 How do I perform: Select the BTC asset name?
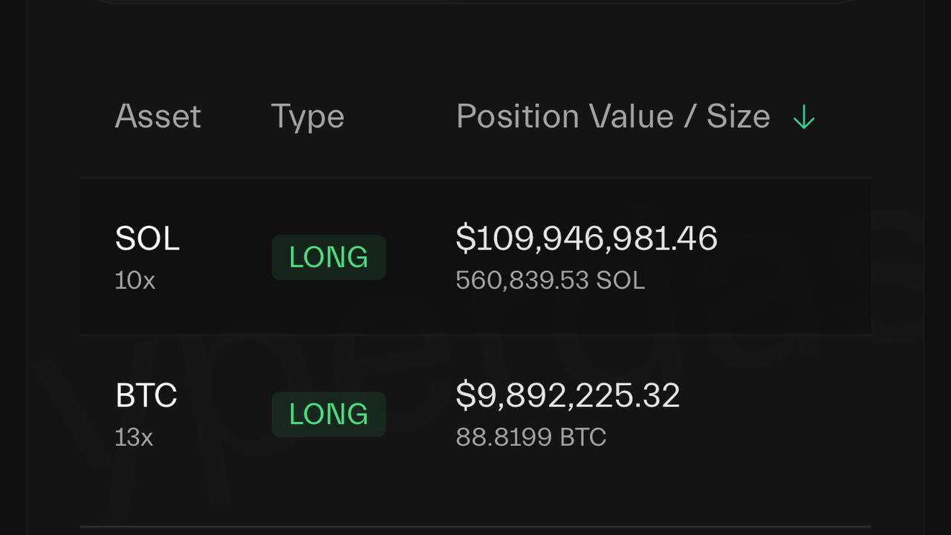click(x=146, y=395)
